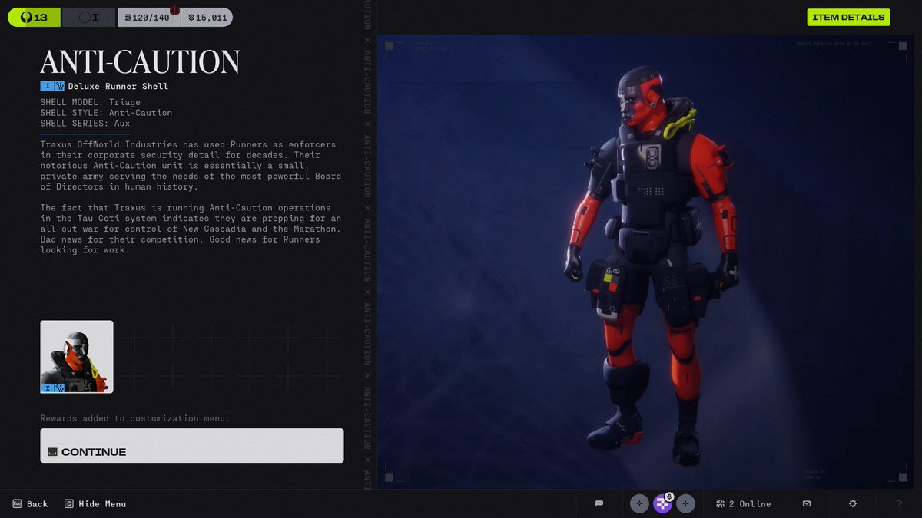The image size is (922, 518).
Task: Go Back using the bottom prompt
Action: 30,504
